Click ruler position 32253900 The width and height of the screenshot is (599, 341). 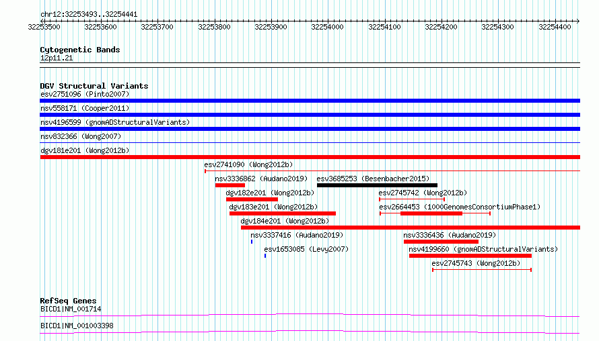click(x=271, y=27)
